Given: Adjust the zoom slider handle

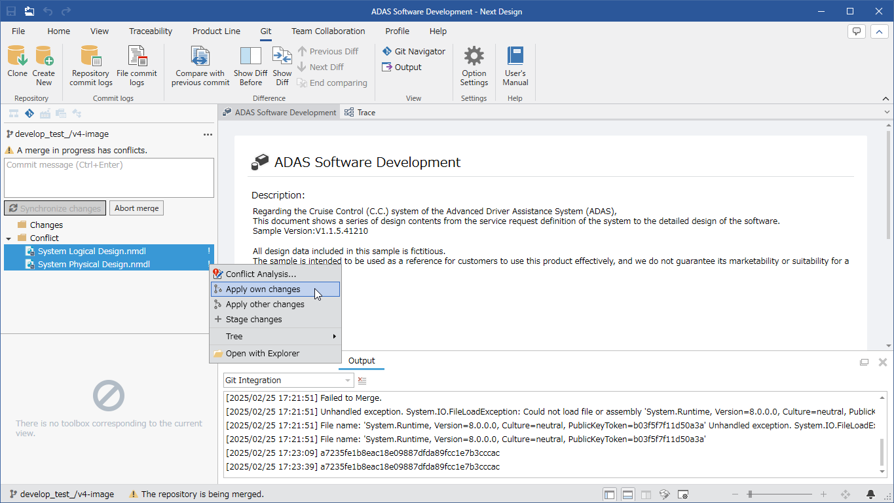Looking at the screenshot, I should tap(750, 494).
